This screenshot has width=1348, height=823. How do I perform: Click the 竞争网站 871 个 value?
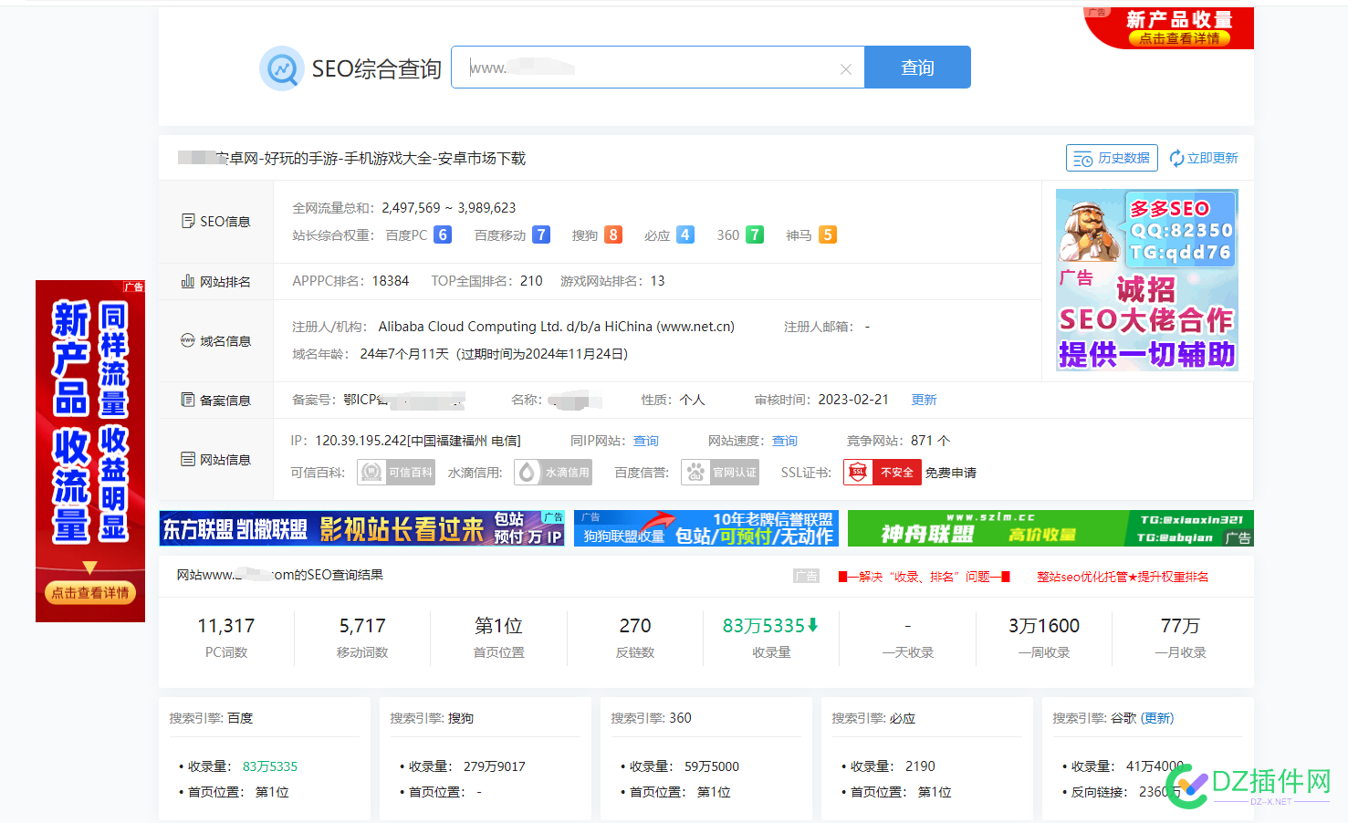tap(930, 441)
